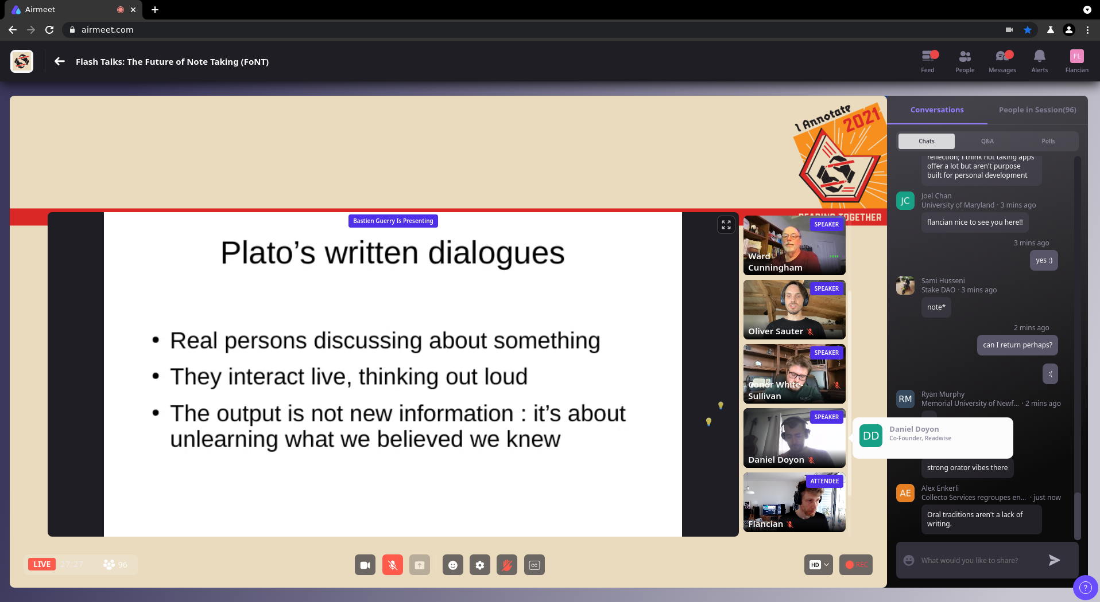Switch to the Conversations tab

pyautogui.click(x=937, y=110)
